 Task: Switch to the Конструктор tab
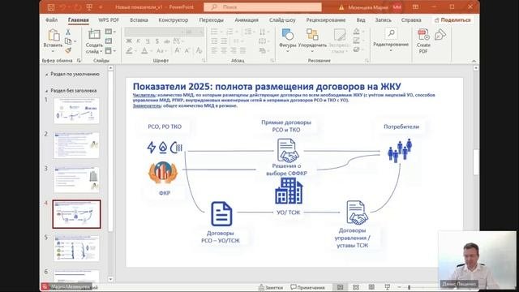(173, 19)
